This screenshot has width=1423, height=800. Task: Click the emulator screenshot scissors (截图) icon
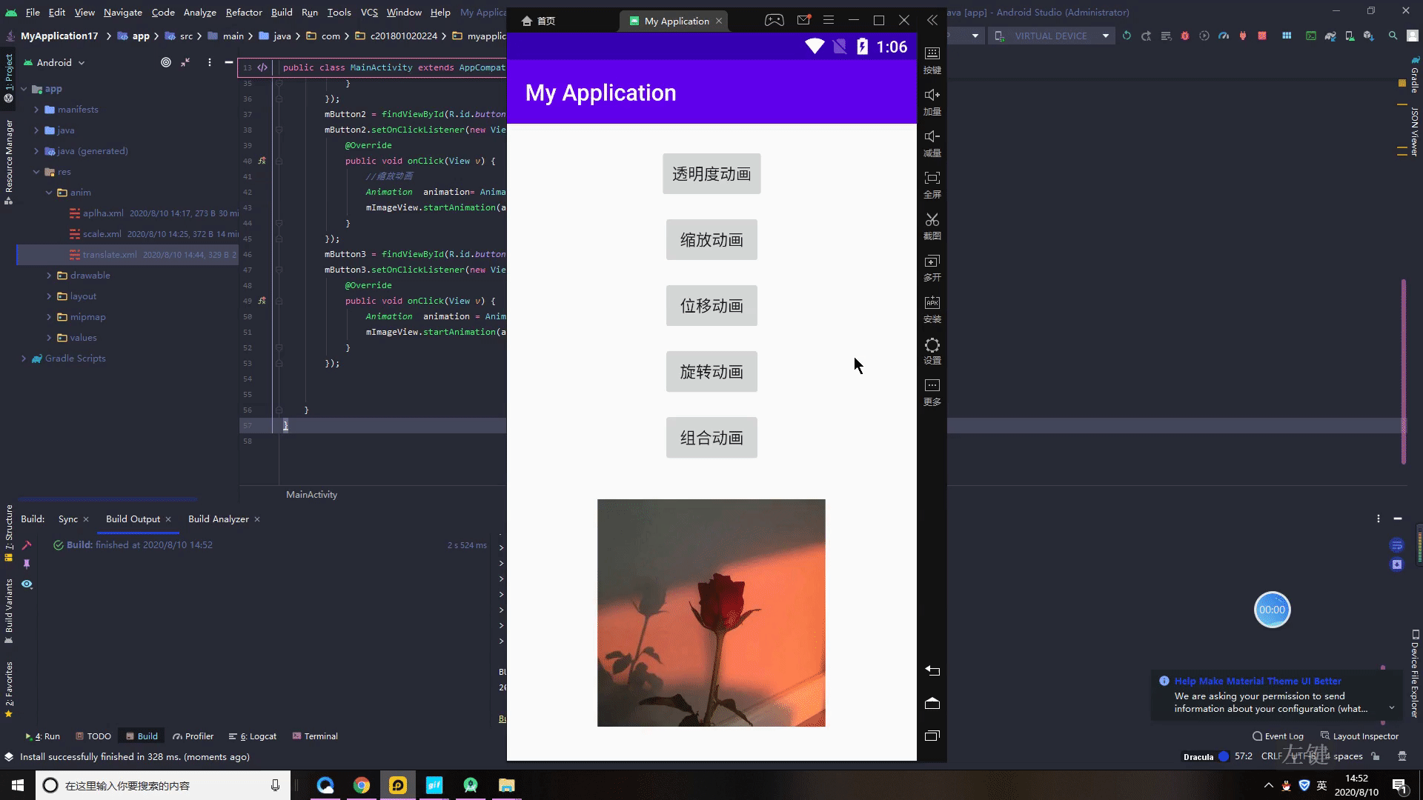(x=932, y=220)
